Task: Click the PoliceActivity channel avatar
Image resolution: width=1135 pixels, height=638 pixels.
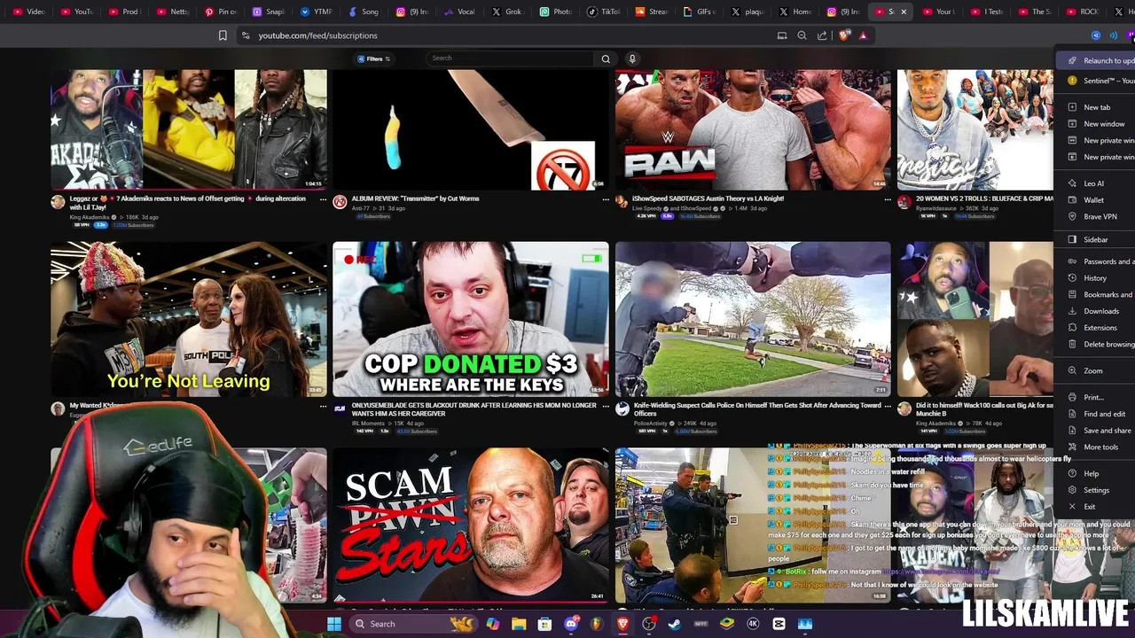Action: coord(622,408)
